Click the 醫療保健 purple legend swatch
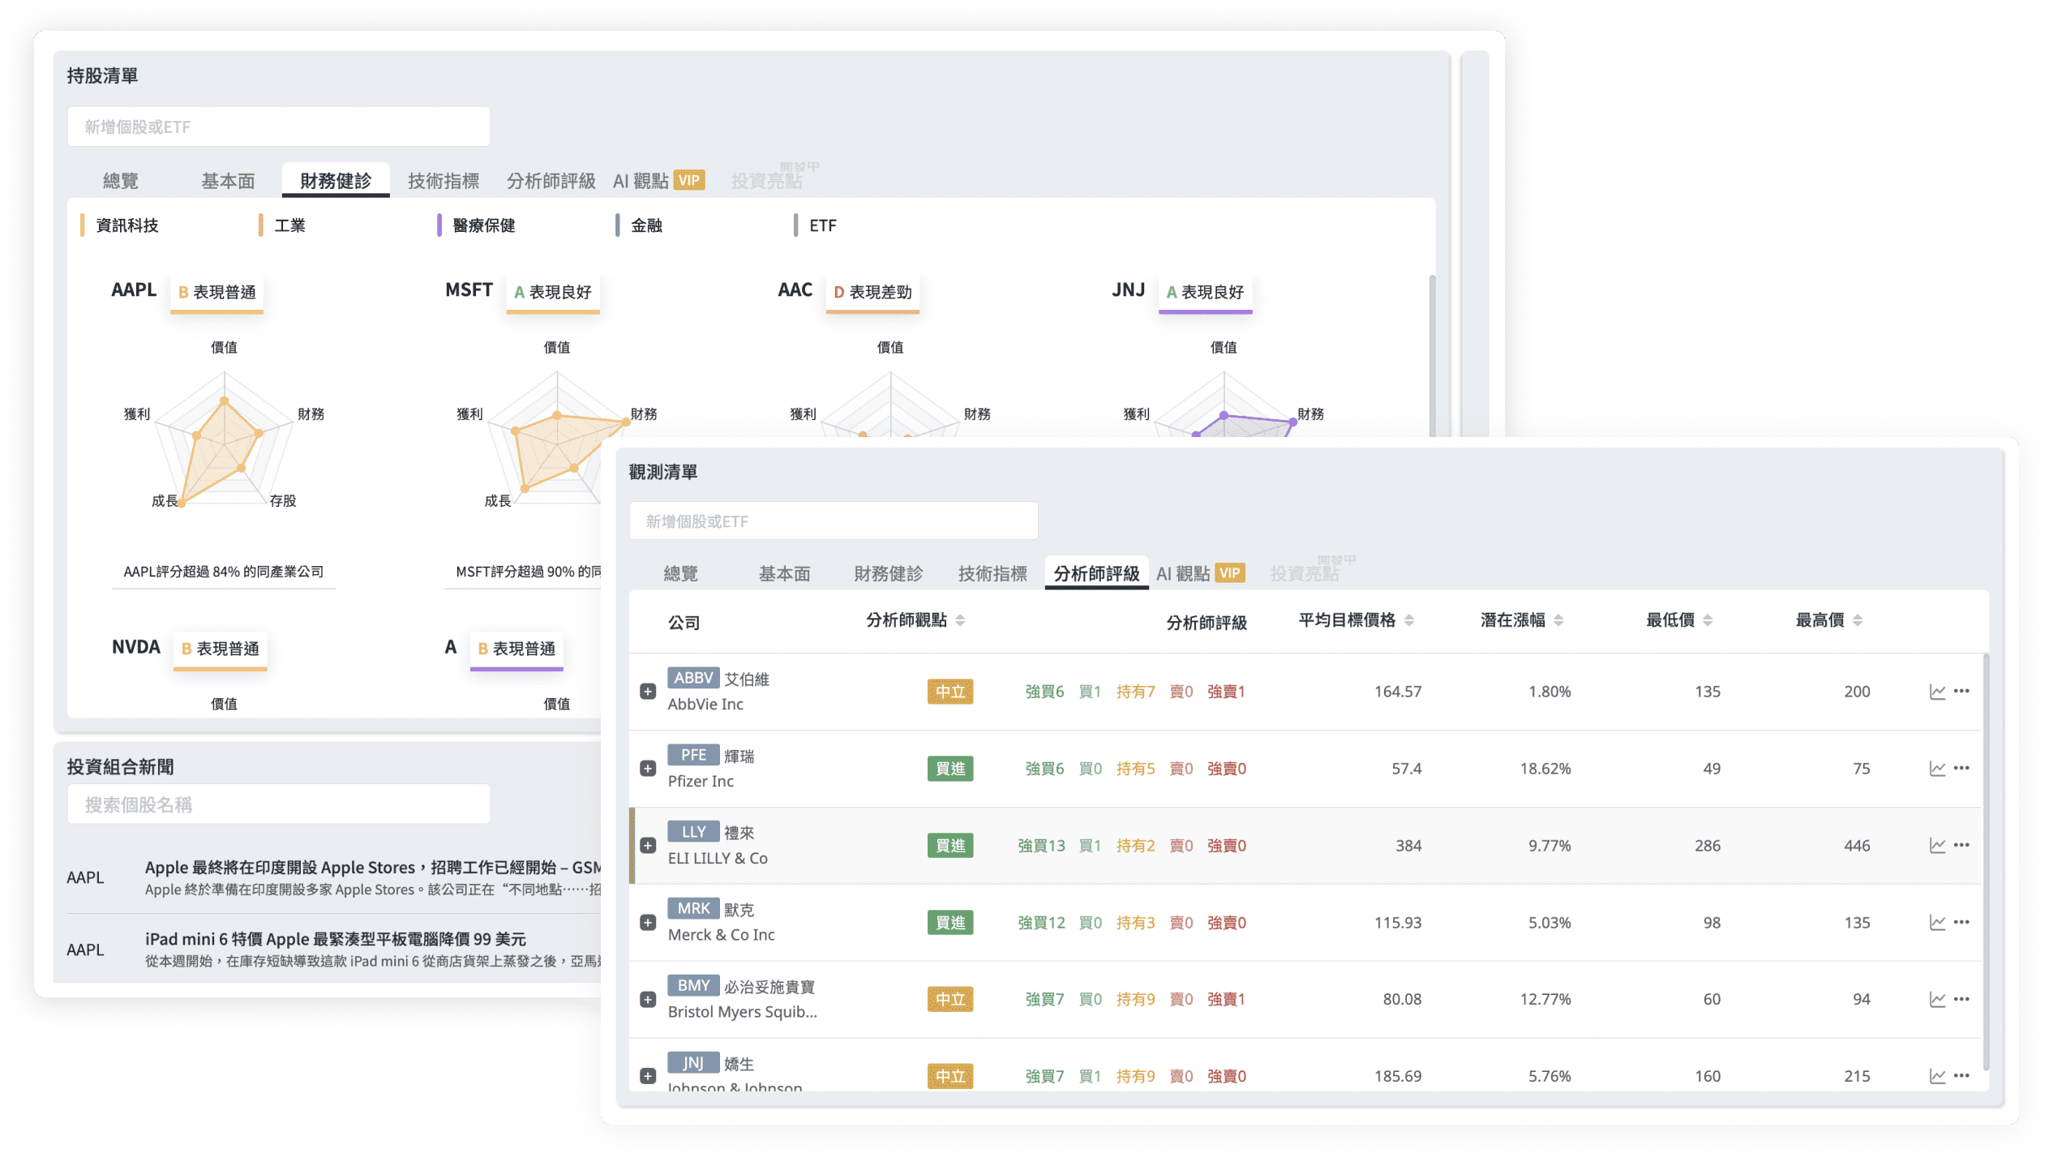 tap(439, 225)
